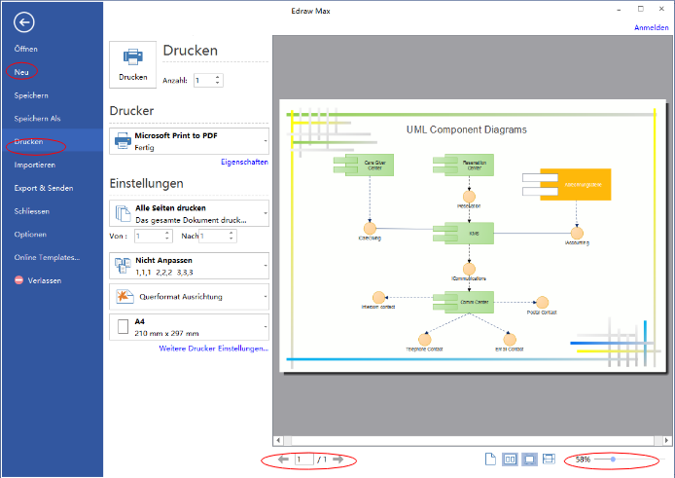Click the Anmelden link
The height and width of the screenshot is (478, 675).
tap(652, 27)
